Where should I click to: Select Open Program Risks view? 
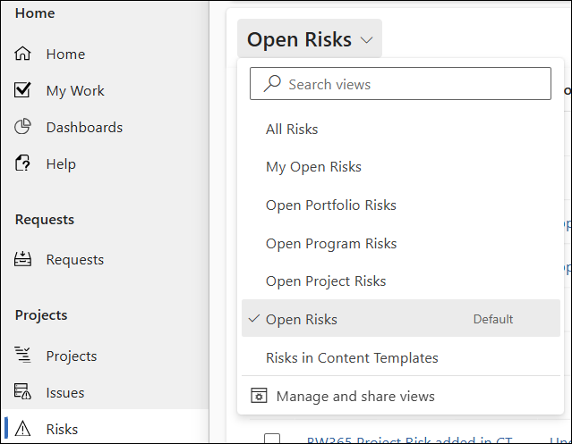[330, 244]
